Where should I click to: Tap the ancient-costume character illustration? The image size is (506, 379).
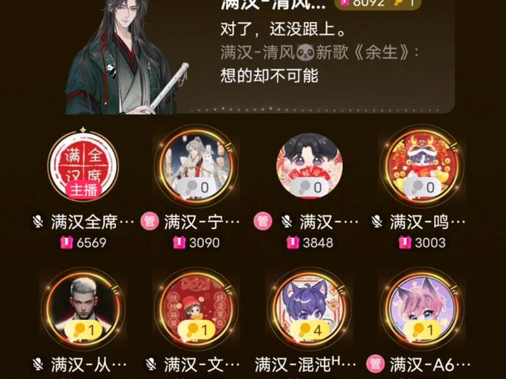pos(127,57)
